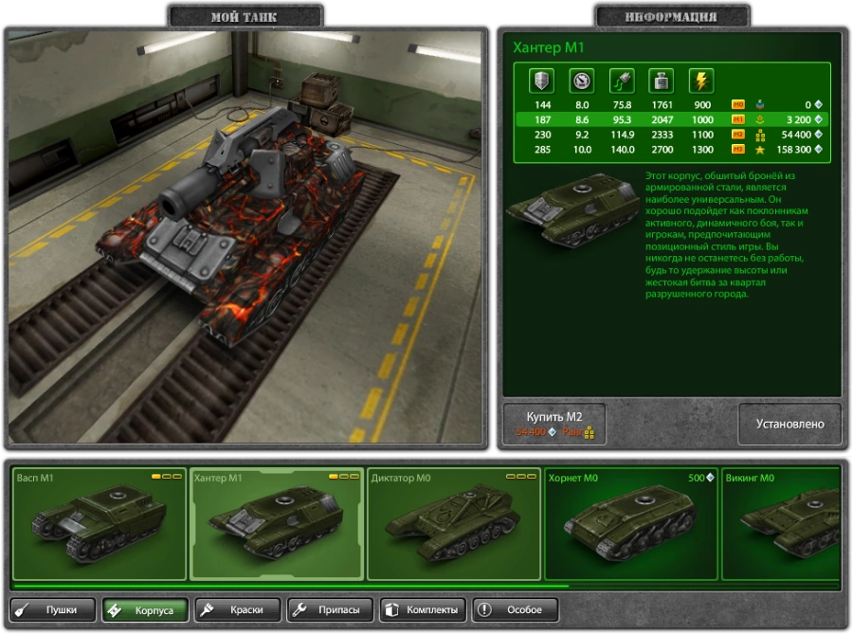Click the rank icon in the M2 row

point(760,135)
